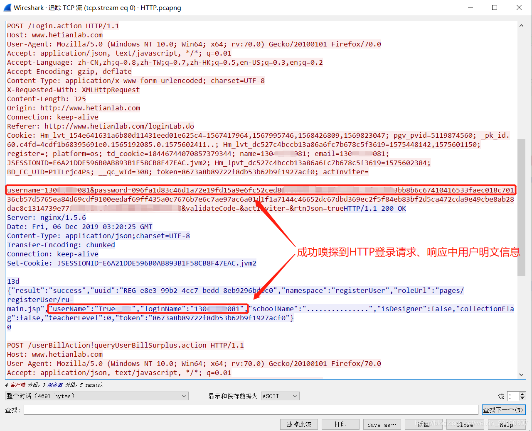Click the stream number input field
This screenshot has width=532, height=431.
coord(513,396)
